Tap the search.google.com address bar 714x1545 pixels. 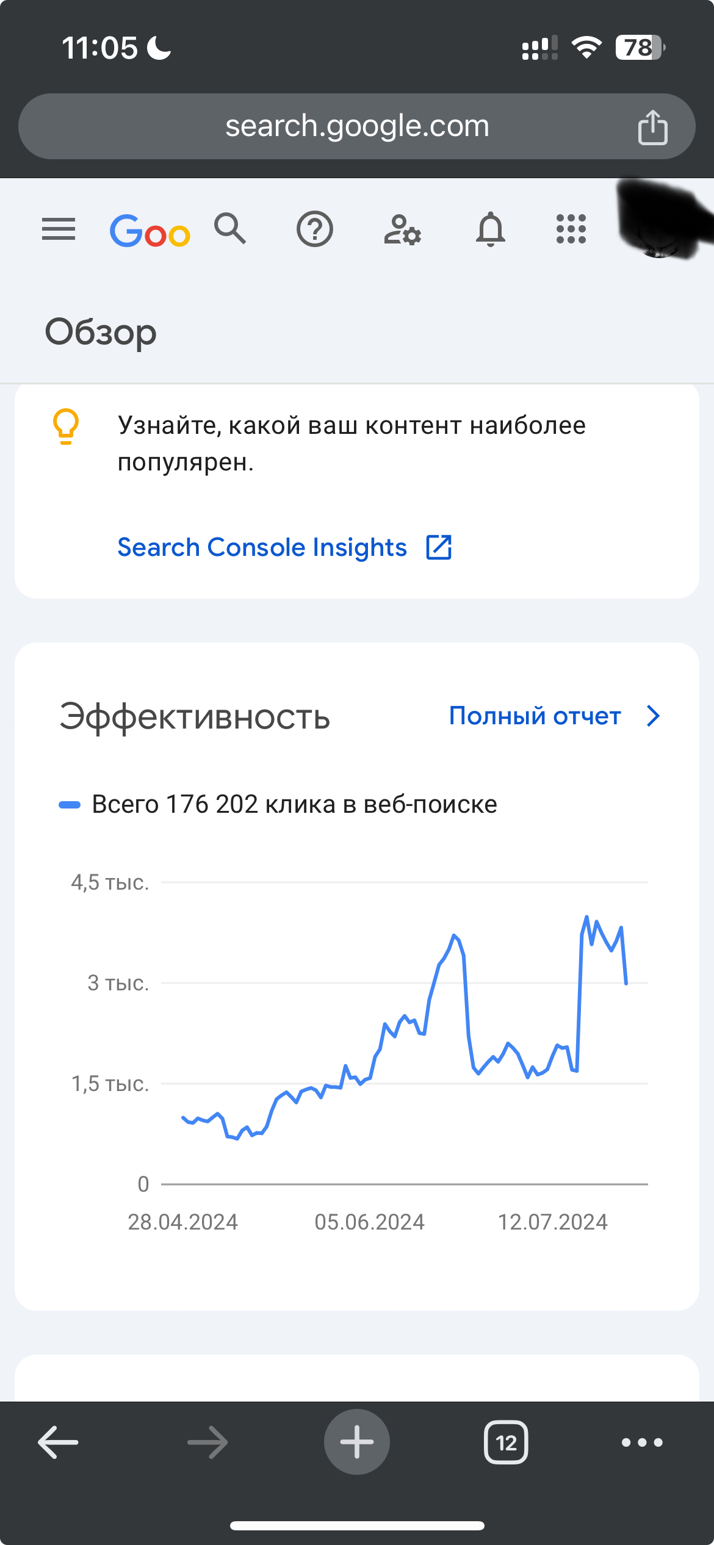[x=357, y=126]
